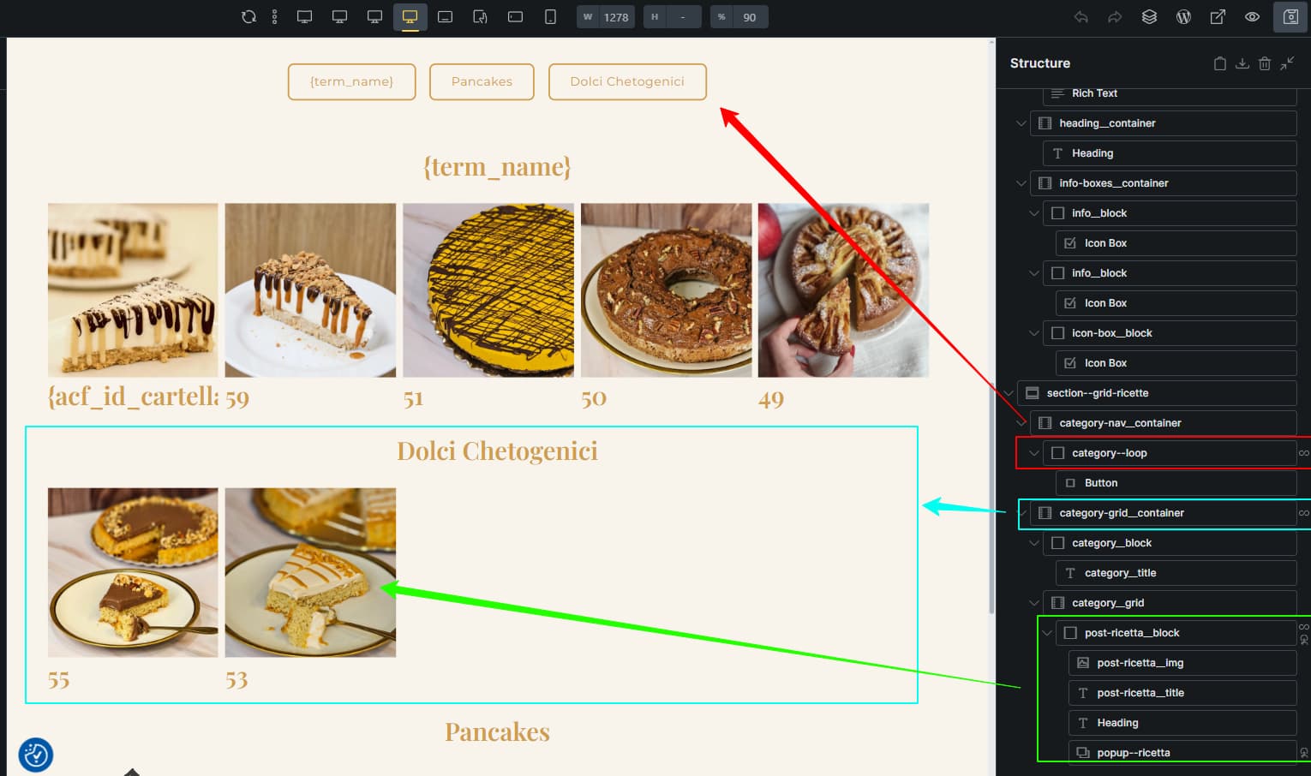The height and width of the screenshot is (776, 1311).
Task: Collapse the category--loop tree node
Action: click(x=1034, y=453)
